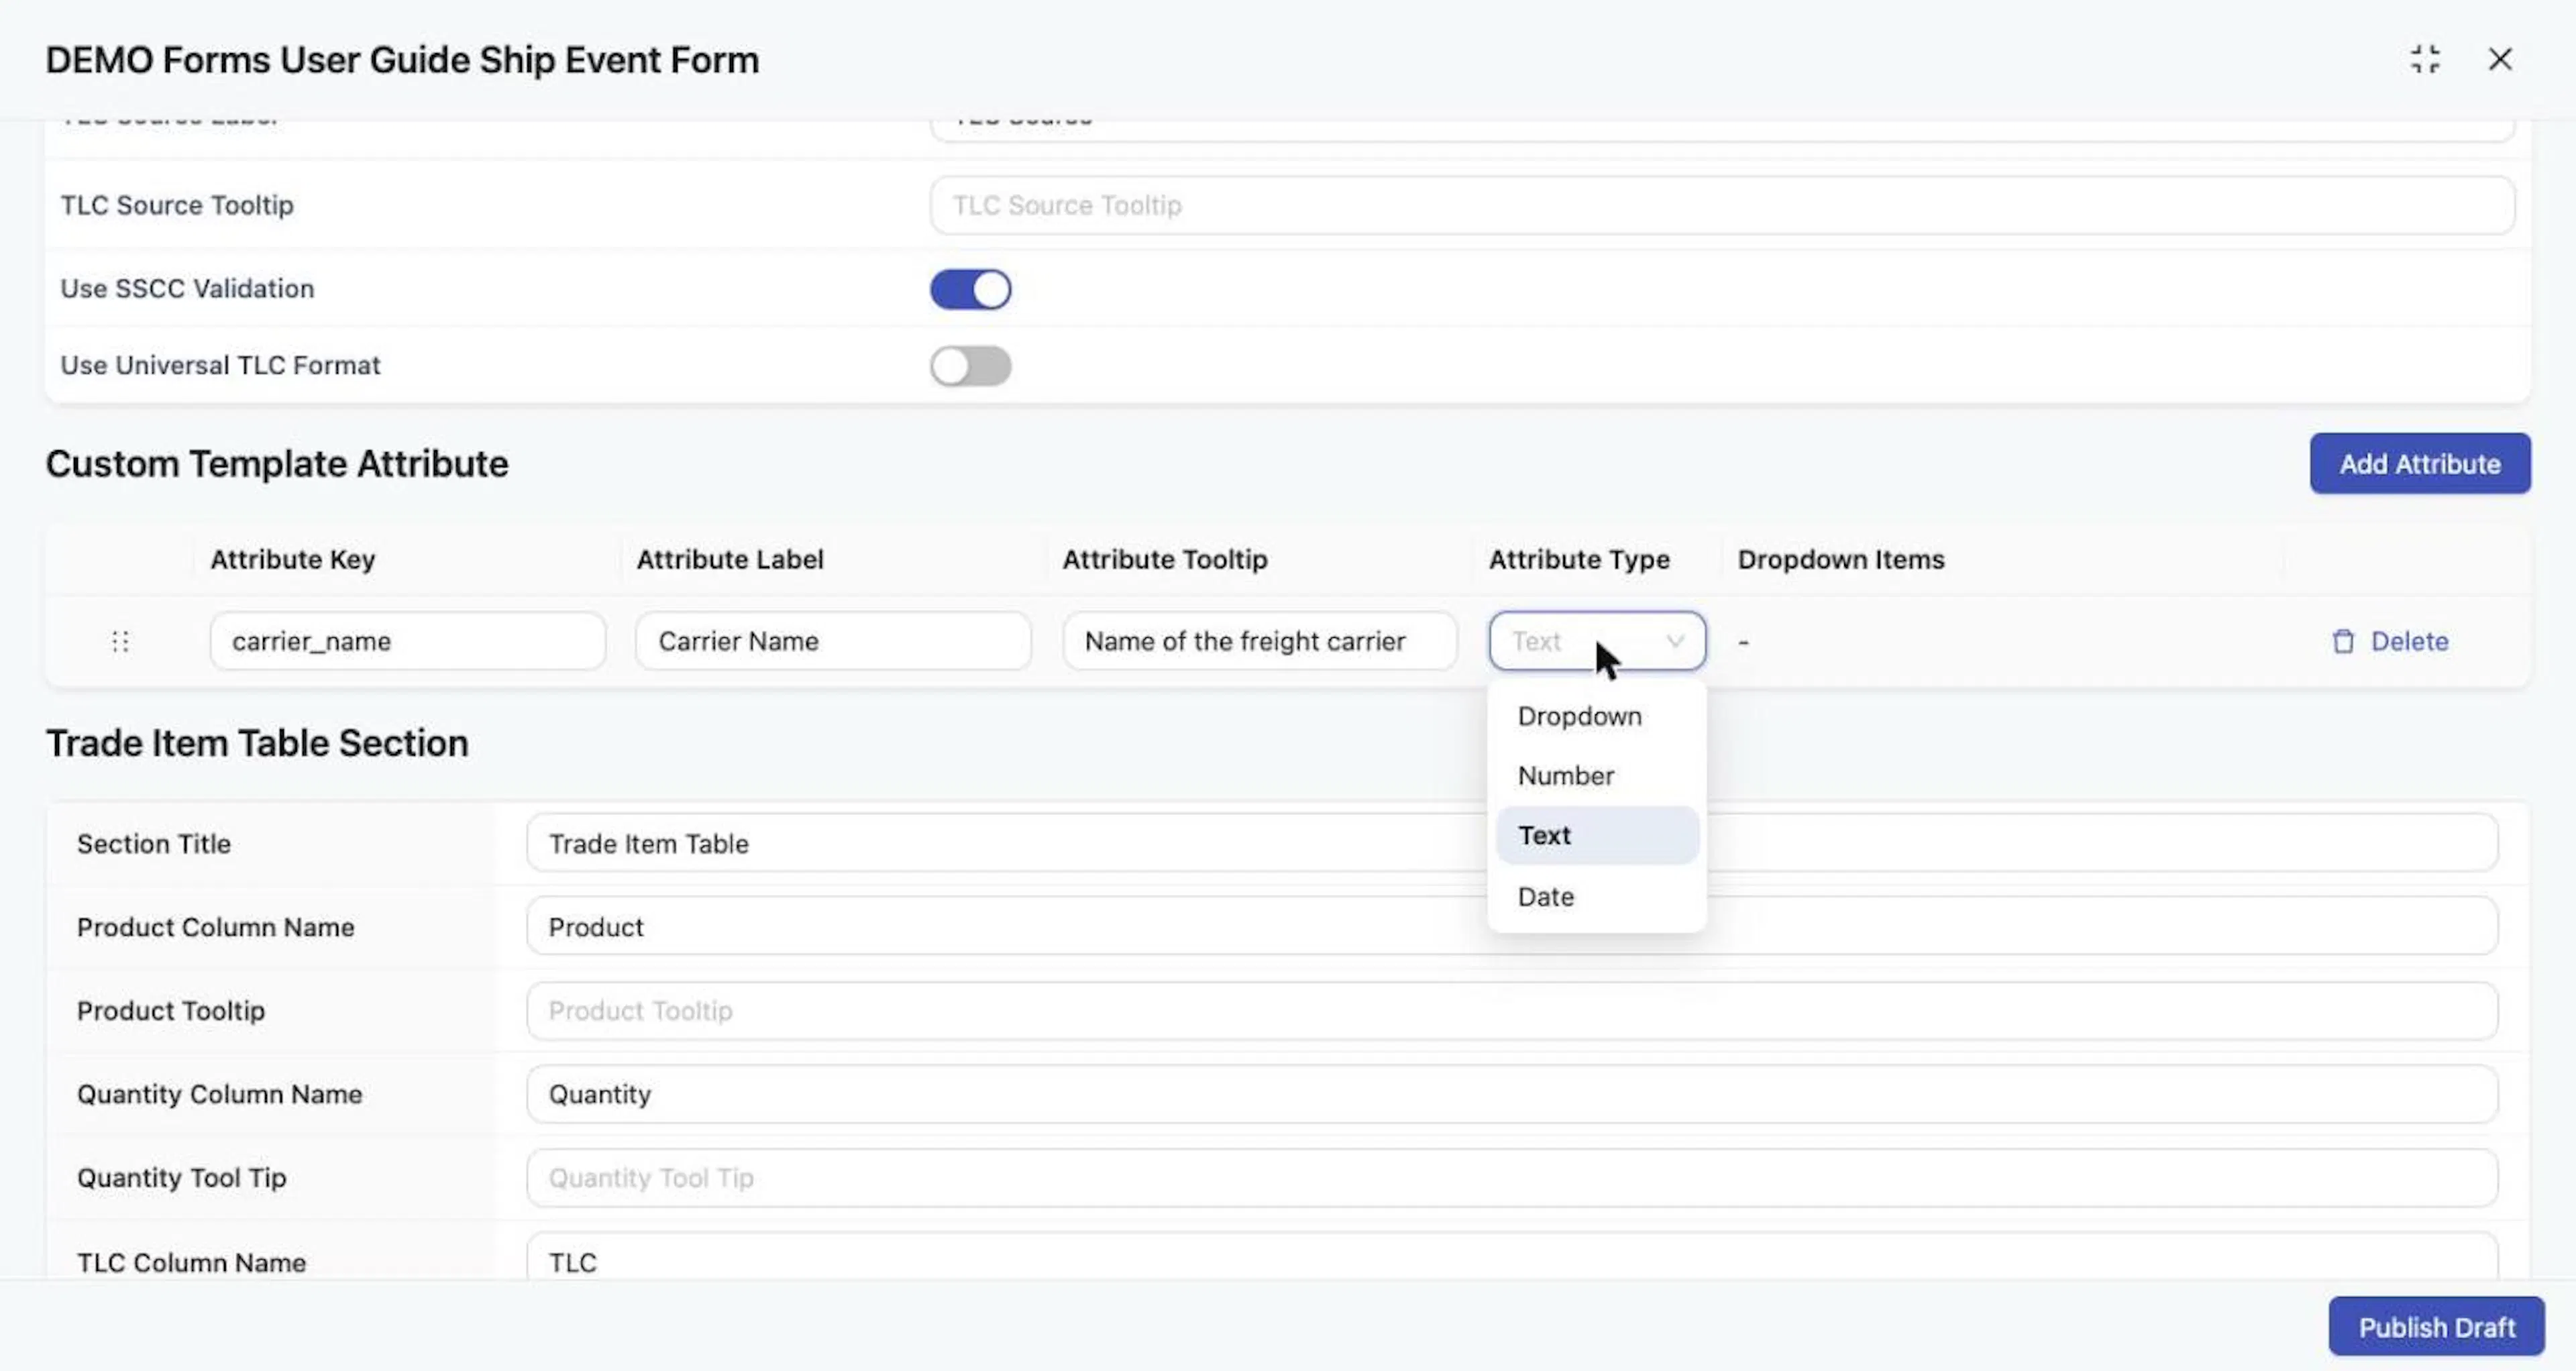2576x1371 pixels.
Task: Click the Attribute Label column header
Action: coord(730,559)
